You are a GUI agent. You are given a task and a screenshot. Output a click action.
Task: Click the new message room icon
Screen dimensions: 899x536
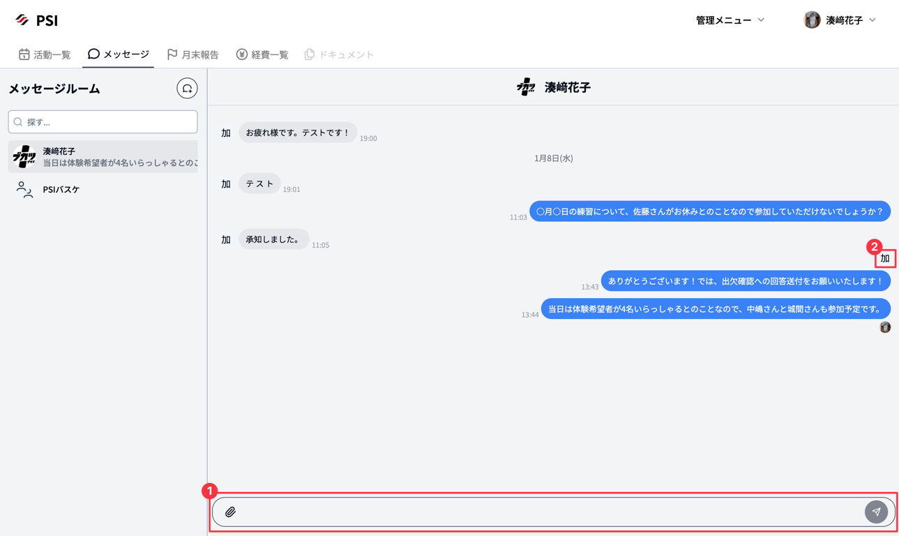point(187,89)
